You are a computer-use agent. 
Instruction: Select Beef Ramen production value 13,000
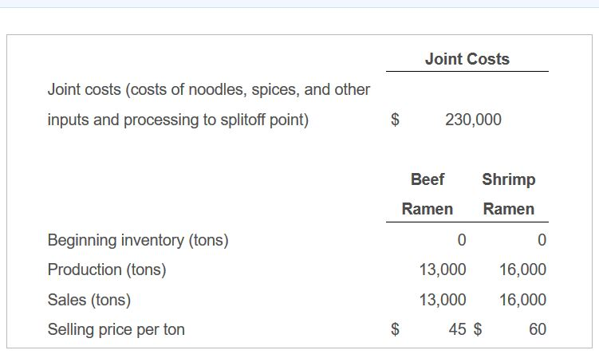[x=443, y=269]
